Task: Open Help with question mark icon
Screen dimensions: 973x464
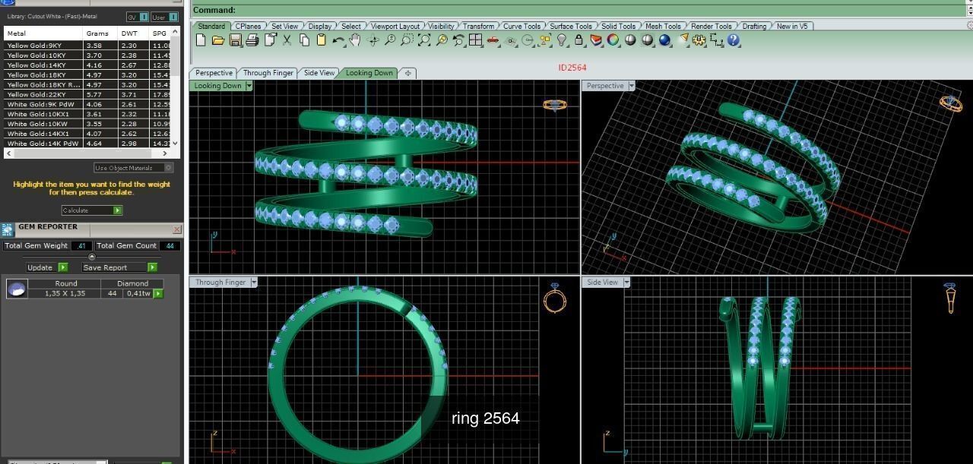Action: pyautogui.click(x=733, y=39)
